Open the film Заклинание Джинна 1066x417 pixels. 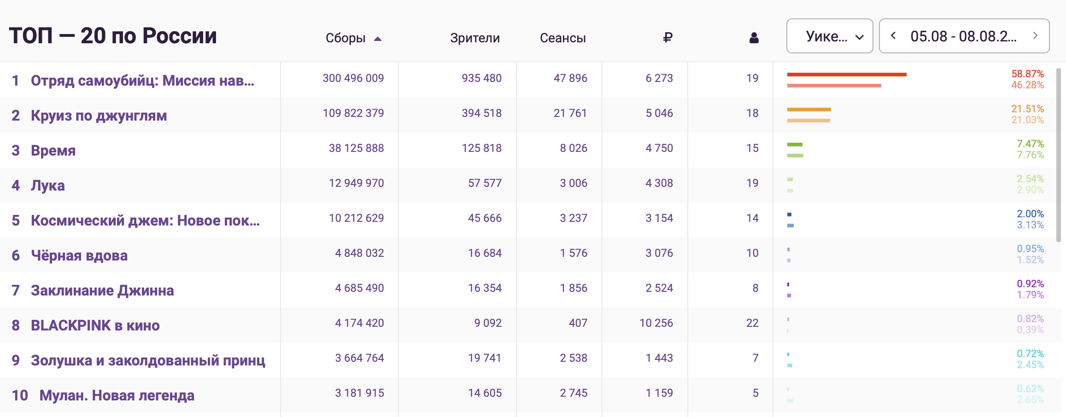click(102, 290)
